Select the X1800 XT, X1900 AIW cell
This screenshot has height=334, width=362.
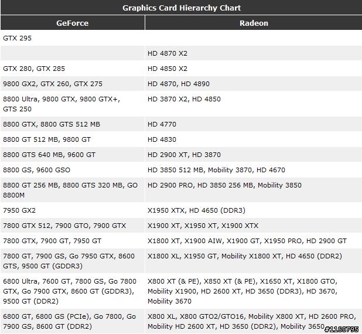tap(254, 241)
